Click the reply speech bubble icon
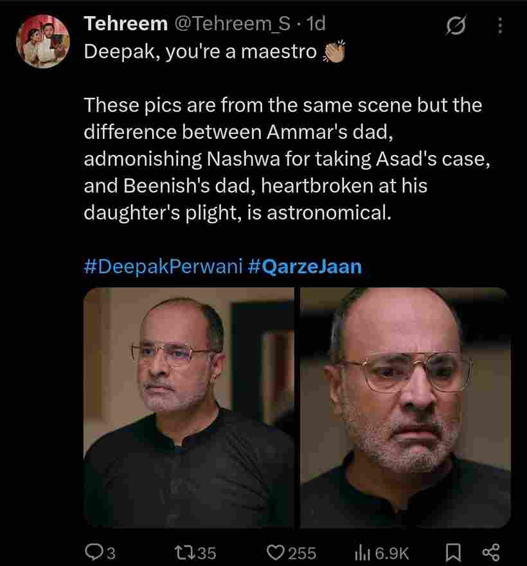The height and width of the screenshot is (566, 527). [x=94, y=552]
